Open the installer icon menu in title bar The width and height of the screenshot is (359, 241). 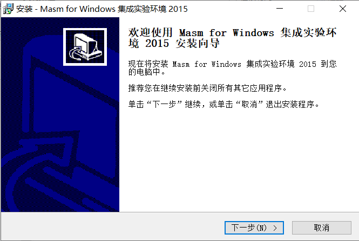click(8, 9)
